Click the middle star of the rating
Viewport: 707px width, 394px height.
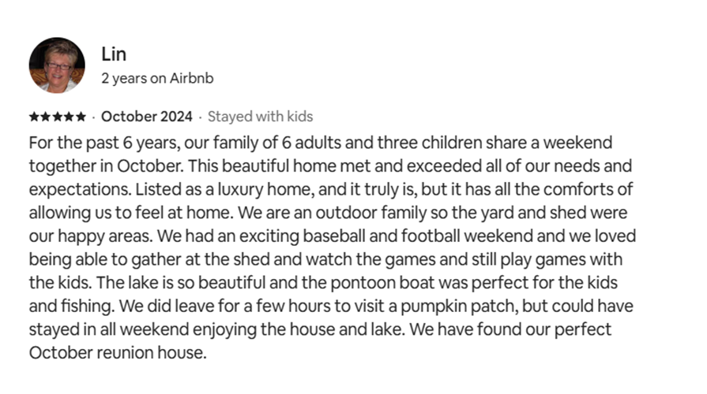click(x=58, y=117)
